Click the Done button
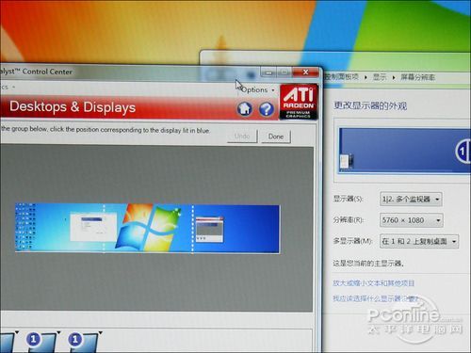 (276, 136)
